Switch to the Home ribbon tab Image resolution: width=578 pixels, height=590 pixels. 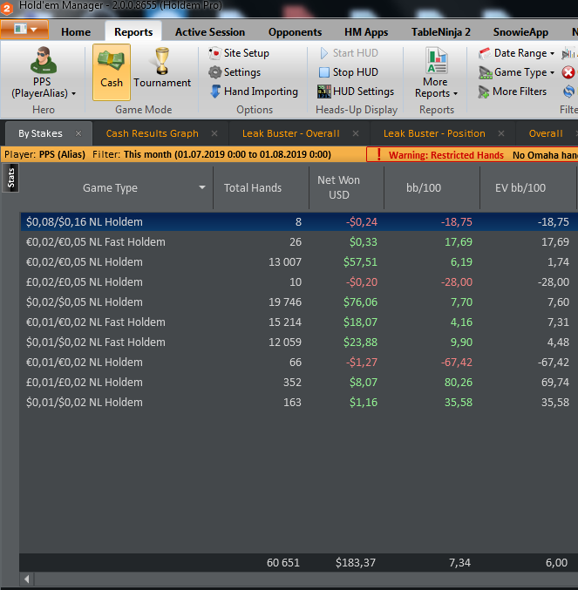coord(76,32)
